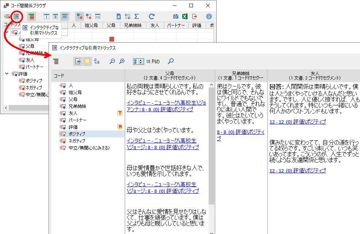Toggle activated codes in interactive matrix window
This screenshot has width=360, height=234.
pos(56,62)
